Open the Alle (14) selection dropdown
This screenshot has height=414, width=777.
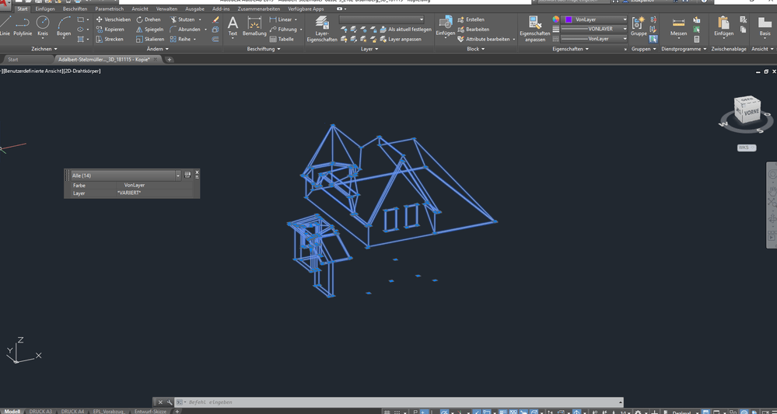(178, 176)
